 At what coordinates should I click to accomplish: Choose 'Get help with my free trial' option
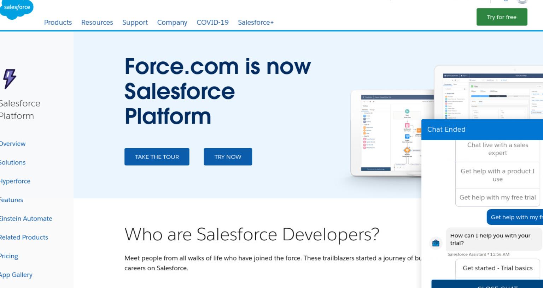click(497, 197)
